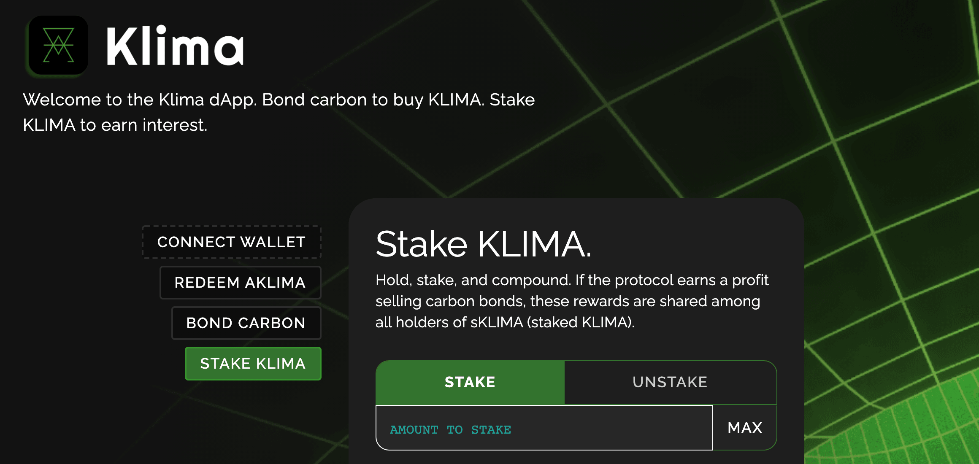This screenshot has width=979, height=464.
Task: Open the Bond Carbon section
Action: [246, 323]
